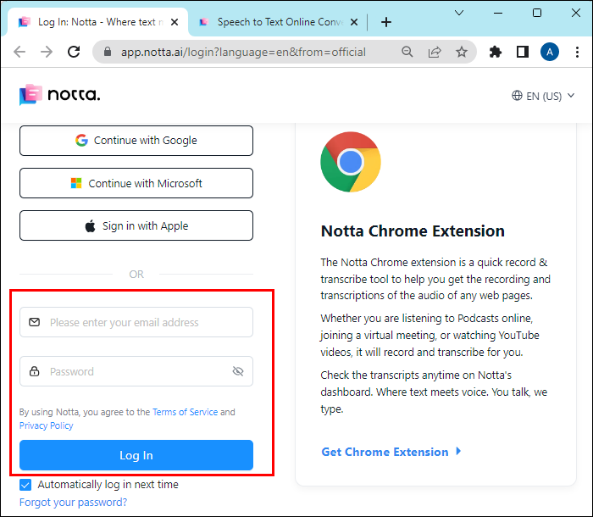This screenshot has width=593, height=517.
Task: Open the Chrome extensions puzzle icon
Action: 496,52
